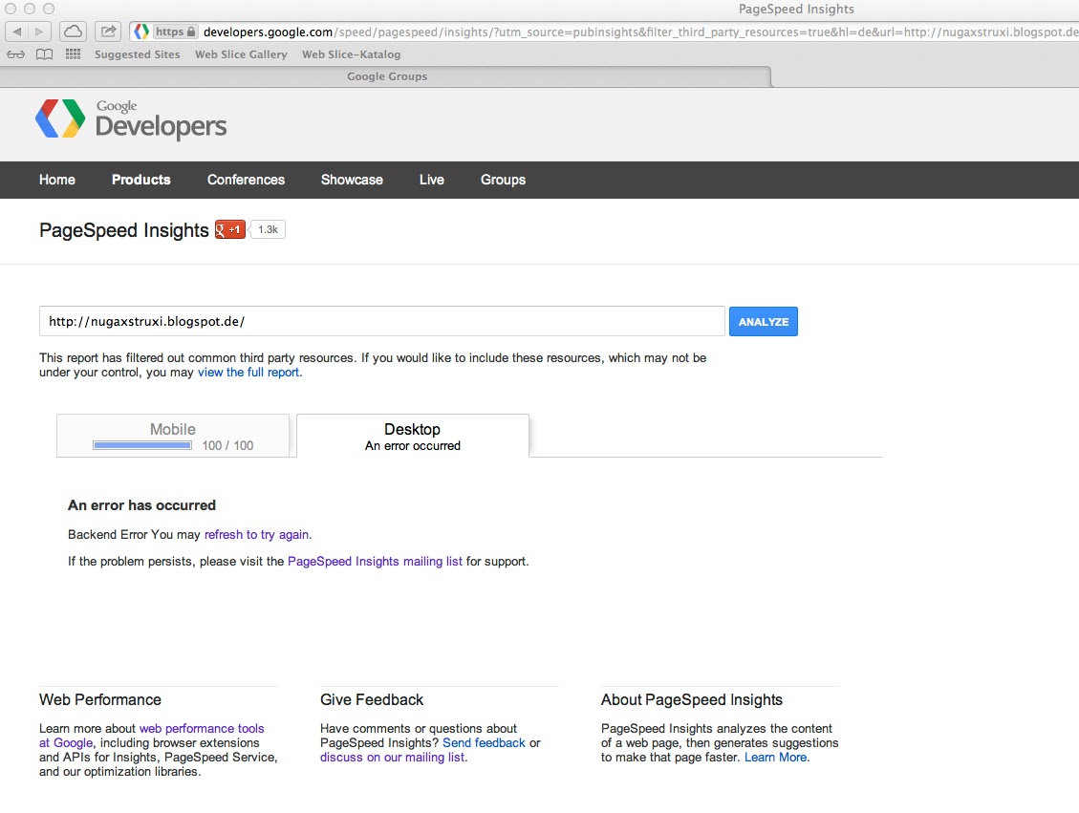The height and width of the screenshot is (813, 1079).
Task: Open the Suggested Sites bookmark
Action: pos(137,54)
